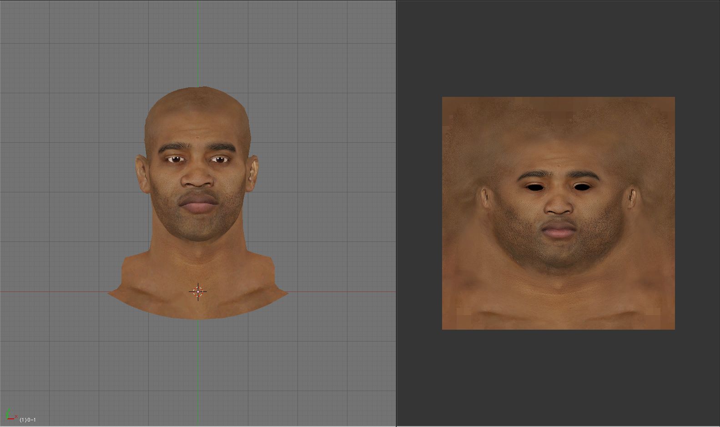Click the 3D cursor crosshair in the viewport
This screenshot has width=720, height=427.
(x=198, y=291)
